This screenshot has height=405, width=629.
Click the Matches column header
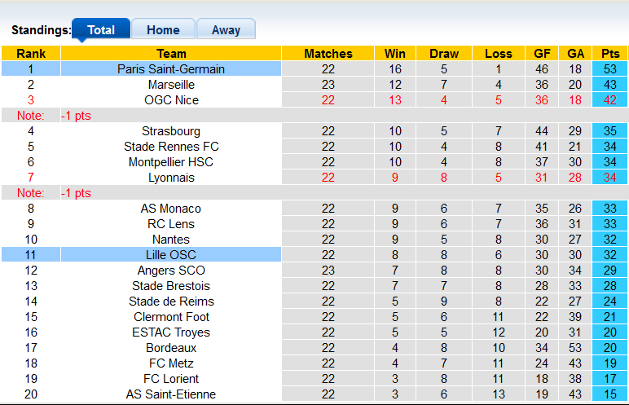coord(328,54)
